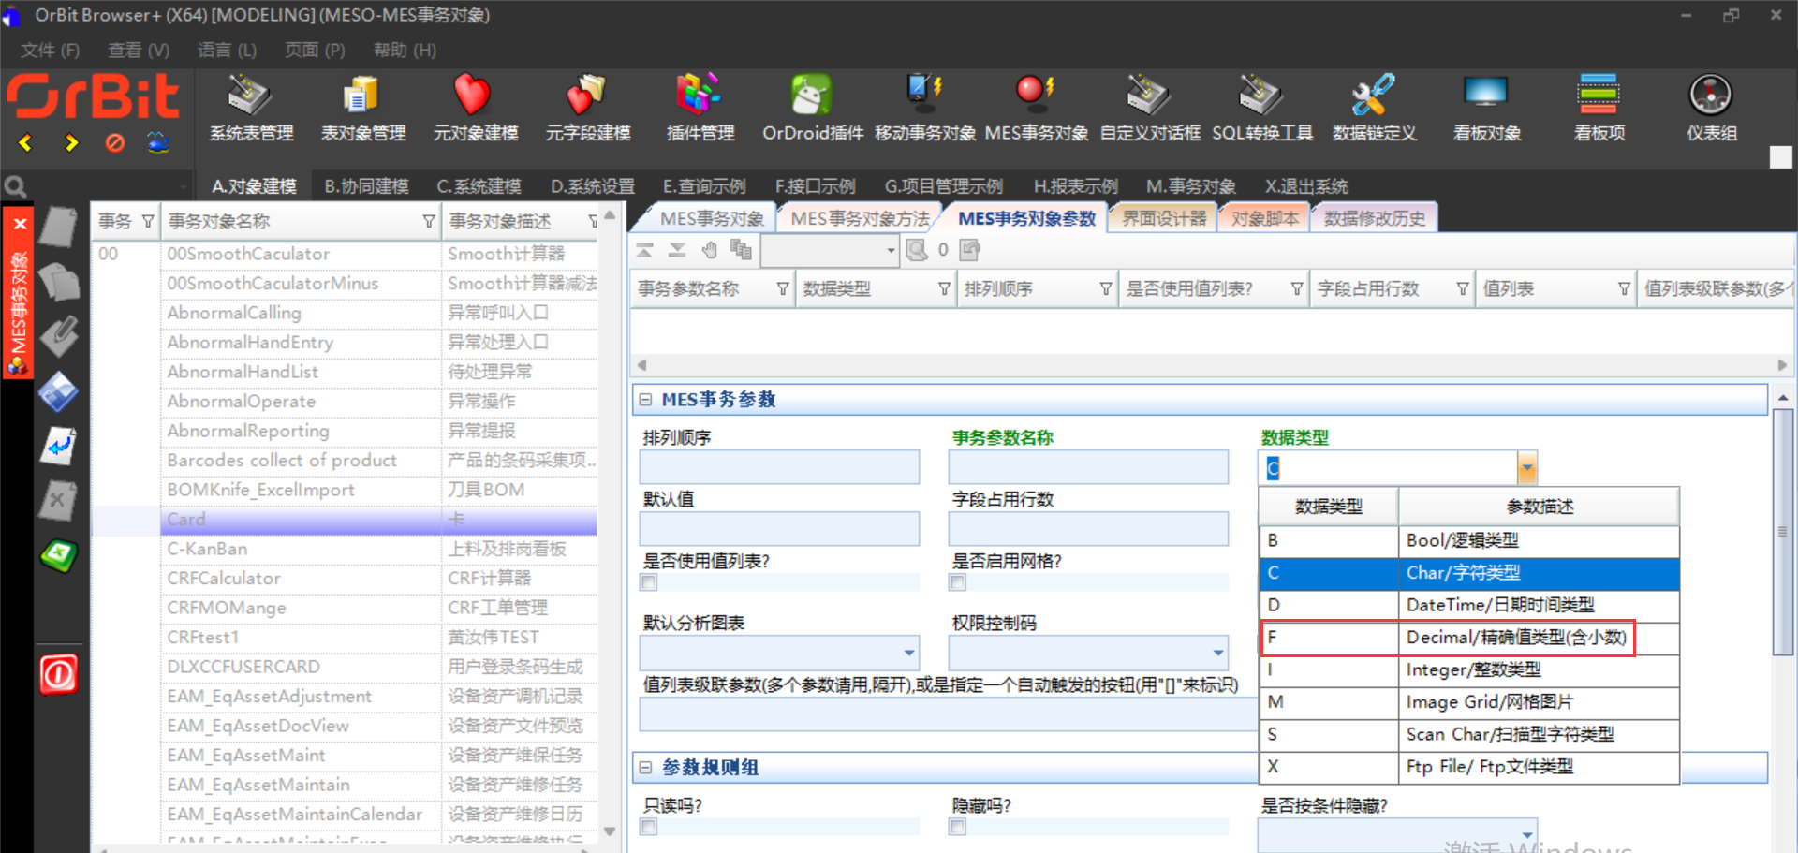Switch to MES事务对象方法 tab
This screenshot has width=1798, height=853.
(x=860, y=218)
